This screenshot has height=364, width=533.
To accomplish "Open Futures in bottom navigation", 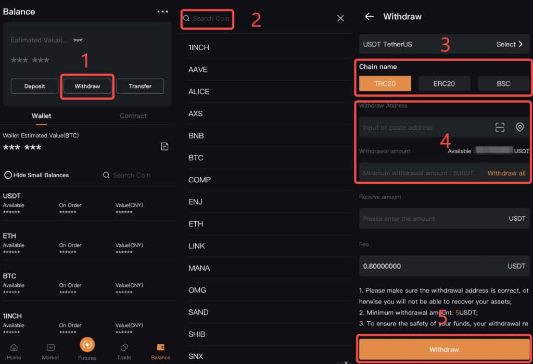I will [x=87, y=349].
